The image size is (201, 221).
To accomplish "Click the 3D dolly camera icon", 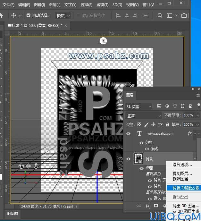I will pos(36,166).
